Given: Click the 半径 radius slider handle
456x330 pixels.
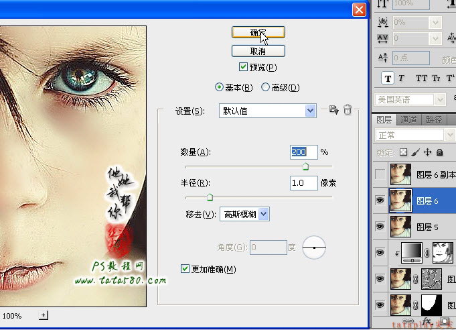Looking at the screenshot, I should point(210,197).
